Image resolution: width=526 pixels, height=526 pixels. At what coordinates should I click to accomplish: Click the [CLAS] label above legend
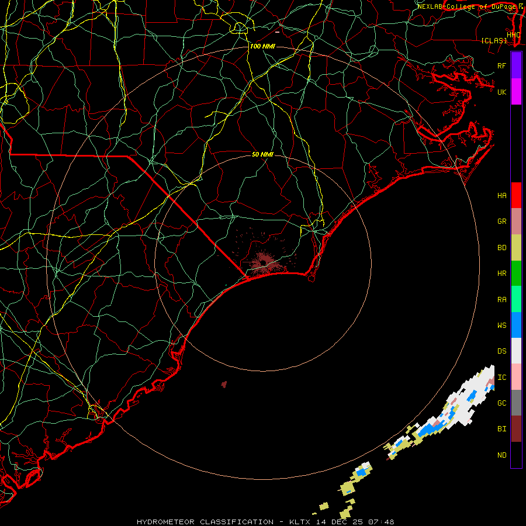tap(494, 40)
